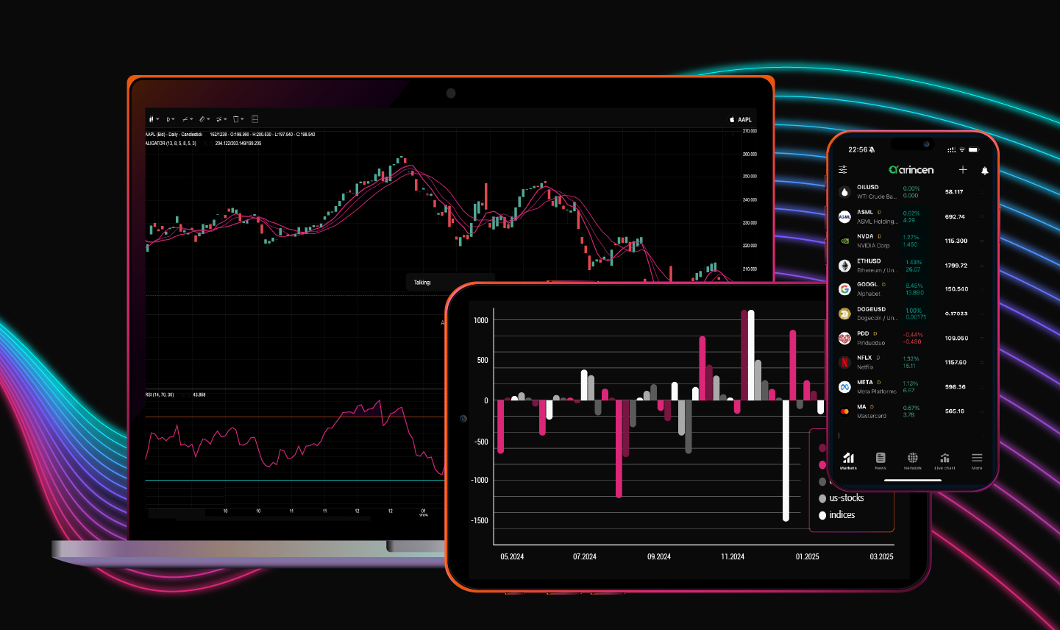Screen dimensions: 1060x630
Task: Open the Markets tab in phone bottom bar
Action: point(848,461)
